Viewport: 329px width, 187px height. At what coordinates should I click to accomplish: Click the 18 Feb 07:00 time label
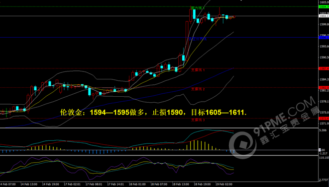[159, 185]
